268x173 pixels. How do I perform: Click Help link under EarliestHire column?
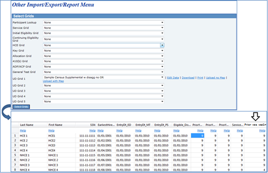point(100,130)
